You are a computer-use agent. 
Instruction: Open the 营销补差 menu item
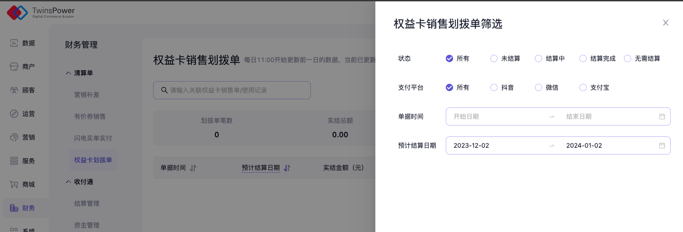tap(87, 95)
